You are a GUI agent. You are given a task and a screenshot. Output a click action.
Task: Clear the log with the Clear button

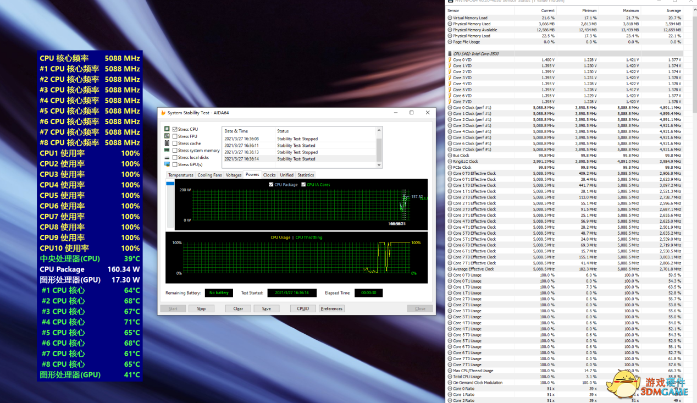(x=238, y=308)
